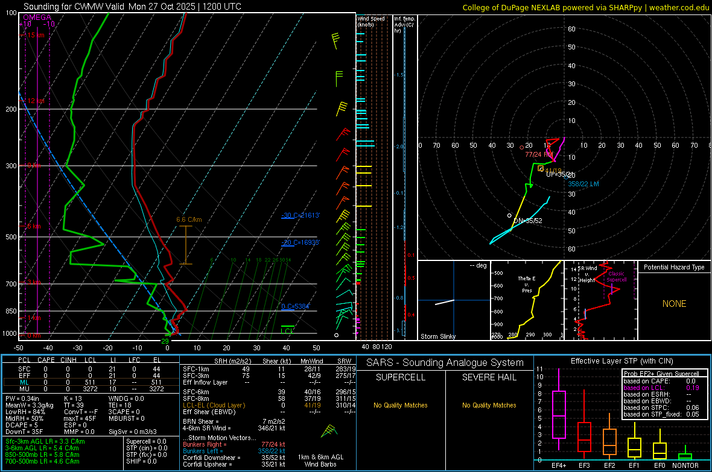Click the Eff Shear (EBWD) row label
712x472 pixels.
pyautogui.click(x=209, y=412)
